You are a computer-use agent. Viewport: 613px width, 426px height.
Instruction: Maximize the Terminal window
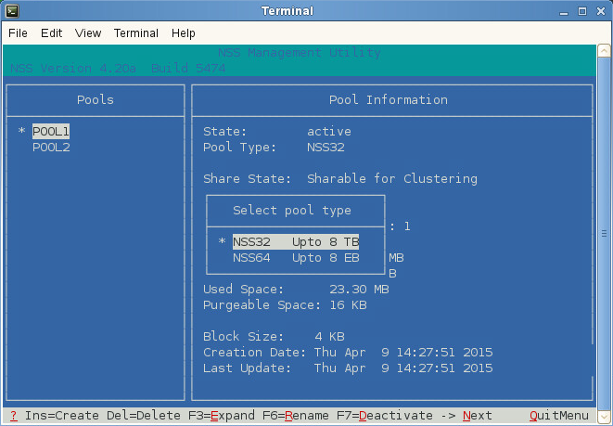click(582, 11)
